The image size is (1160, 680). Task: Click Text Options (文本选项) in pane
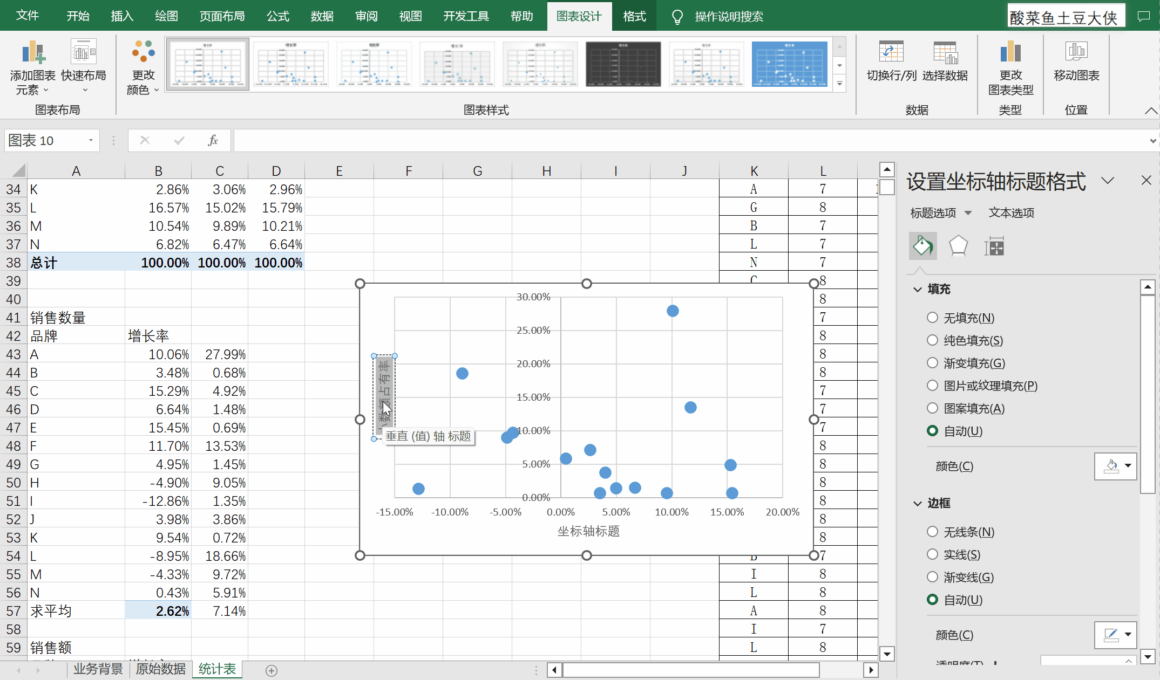[1011, 213]
